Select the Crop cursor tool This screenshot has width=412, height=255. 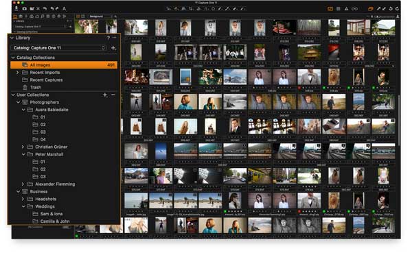(191, 9)
